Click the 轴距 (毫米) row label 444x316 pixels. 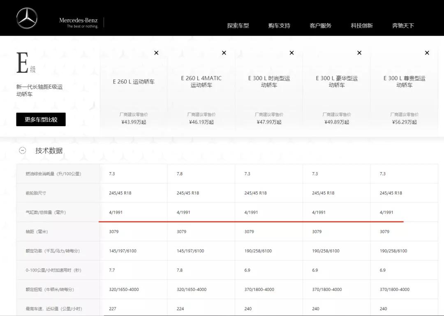pos(37,232)
